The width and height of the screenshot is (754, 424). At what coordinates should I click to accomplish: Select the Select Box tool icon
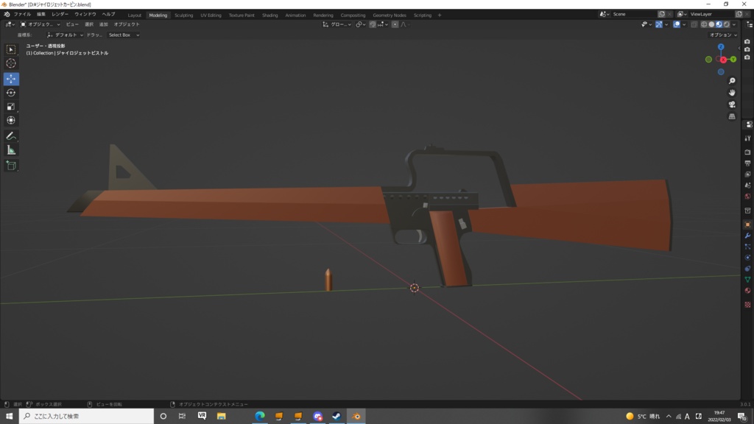[x=10, y=49]
